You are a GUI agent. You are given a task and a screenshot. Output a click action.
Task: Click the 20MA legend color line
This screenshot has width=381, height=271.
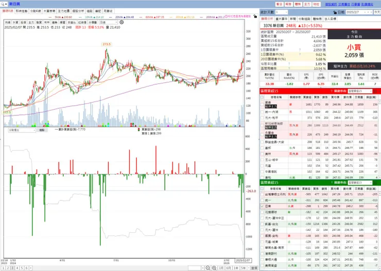[112, 17]
